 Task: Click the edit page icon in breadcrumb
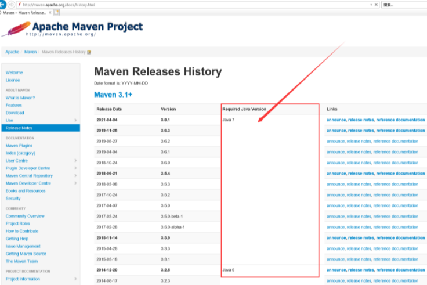coord(89,52)
